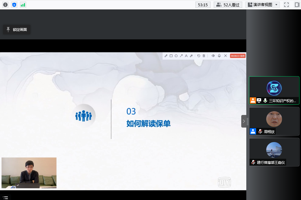Expand the list menu at bottom left
301x200 pixels.
[x=5, y=197]
